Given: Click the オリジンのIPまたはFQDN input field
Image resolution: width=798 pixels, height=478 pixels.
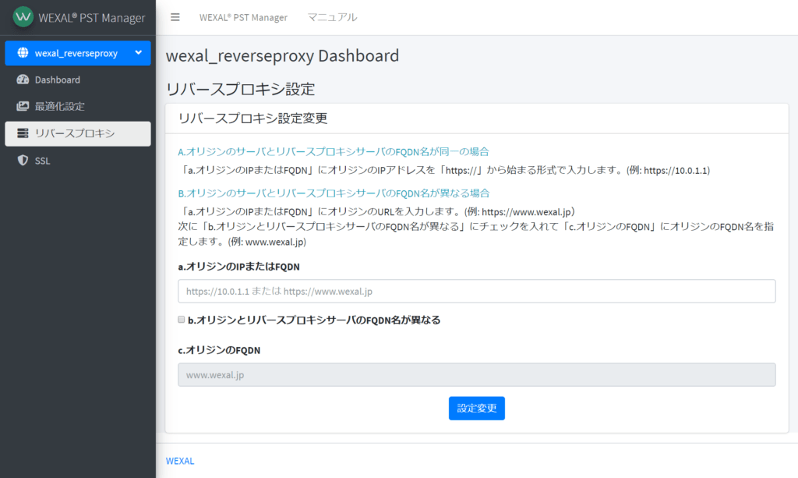Looking at the screenshot, I should (477, 291).
